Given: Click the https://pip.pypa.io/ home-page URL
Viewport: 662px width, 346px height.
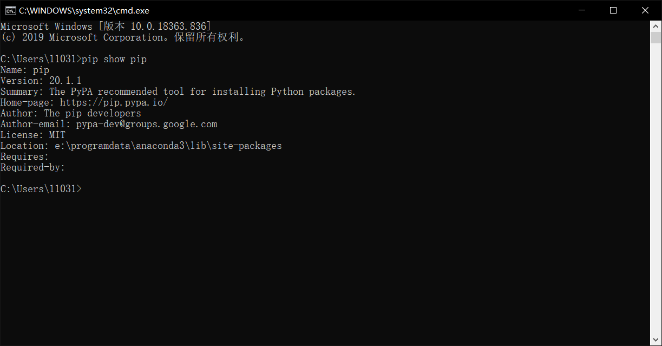Looking at the screenshot, I should 114,102.
